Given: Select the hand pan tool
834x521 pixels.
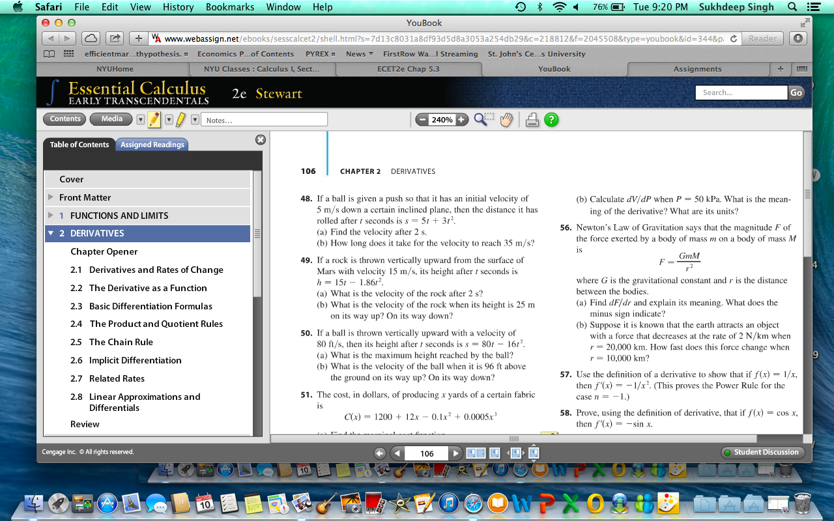Looking at the screenshot, I should [x=506, y=120].
